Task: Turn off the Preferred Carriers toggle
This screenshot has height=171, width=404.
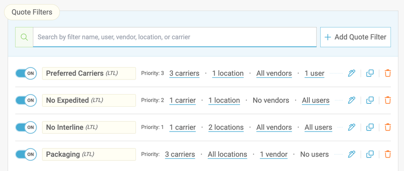Action: (26, 73)
